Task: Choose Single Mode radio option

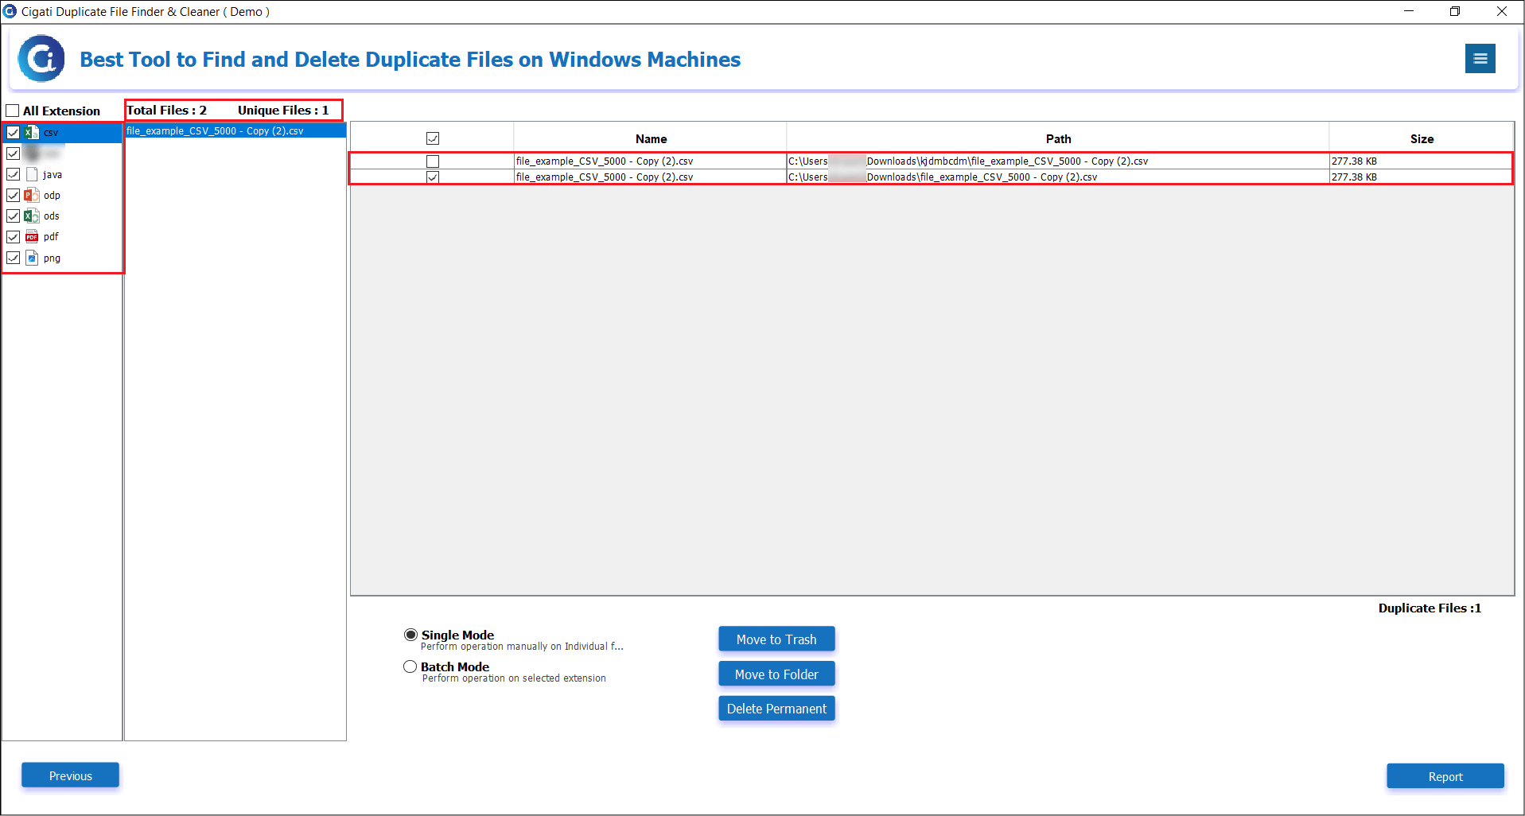Action: point(410,635)
